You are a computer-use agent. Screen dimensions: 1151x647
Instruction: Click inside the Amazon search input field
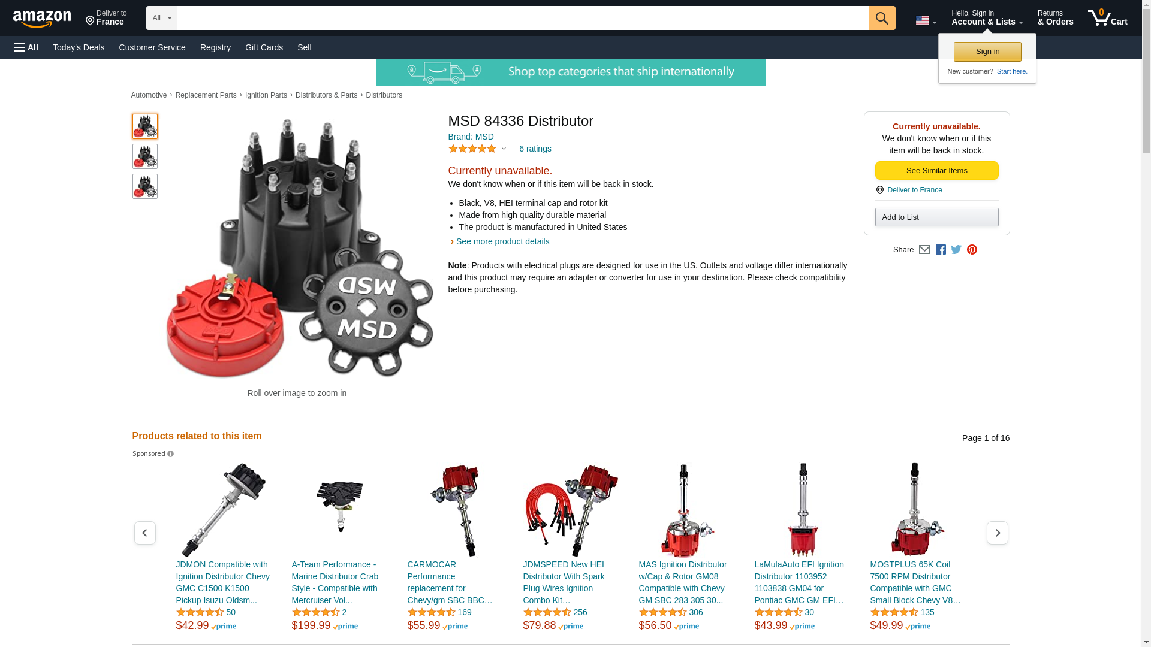pyautogui.click(x=522, y=18)
